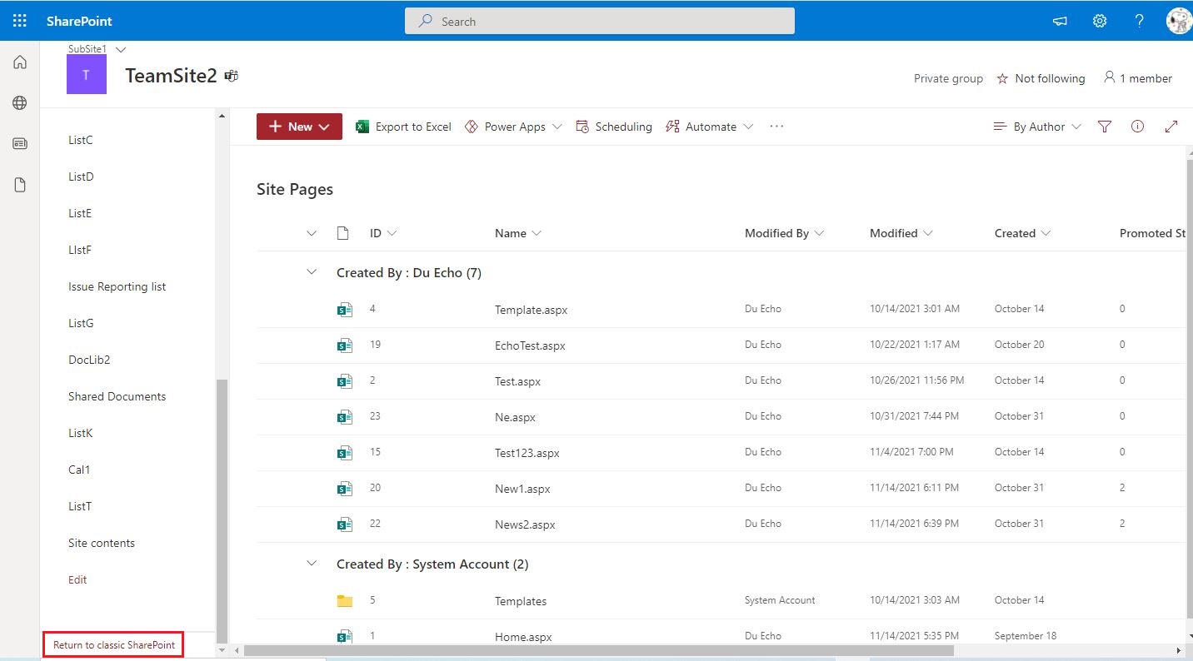Image resolution: width=1193 pixels, height=661 pixels.
Task: Expand the Automate dropdown menu
Action: (x=710, y=127)
